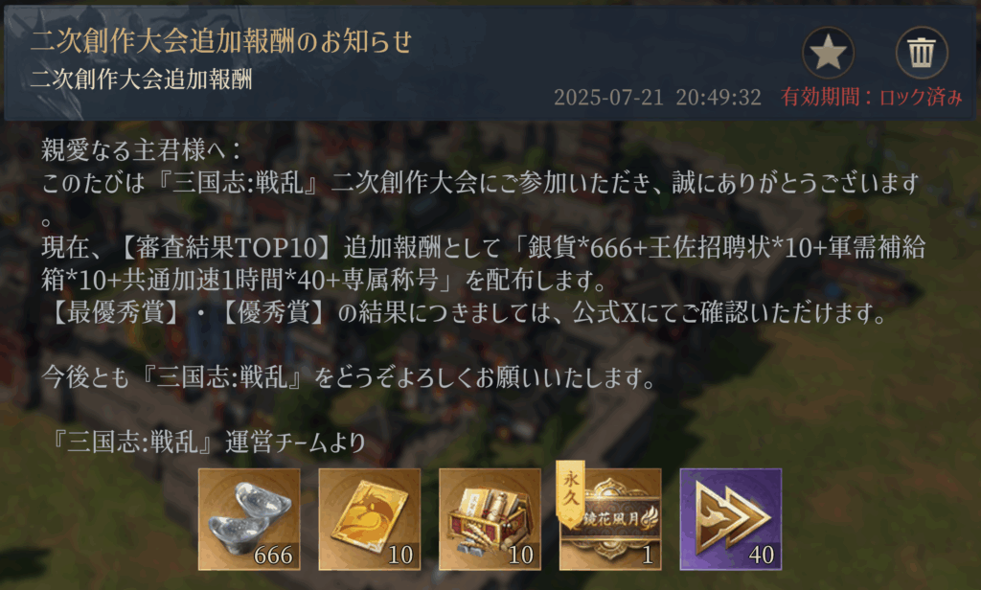
Task: Click the greeting line 親愛なる主君様へ
Action: click(142, 150)
